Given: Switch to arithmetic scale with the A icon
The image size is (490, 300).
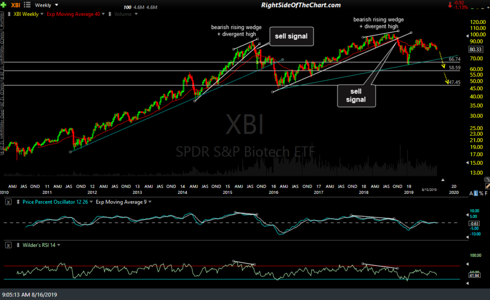Looking at the screenshot, I should [x=471, y=193].
